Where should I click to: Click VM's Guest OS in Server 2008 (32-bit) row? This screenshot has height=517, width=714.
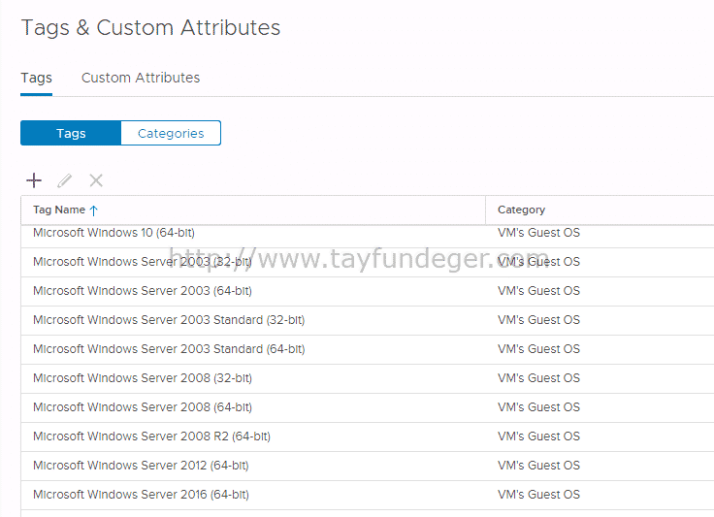(538, 378)
